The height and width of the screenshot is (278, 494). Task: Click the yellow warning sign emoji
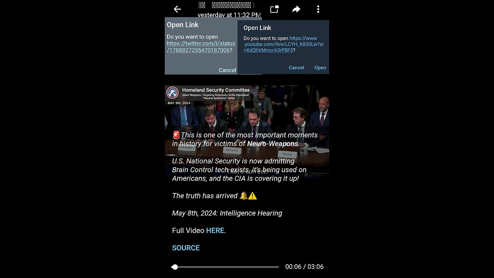coord(252,196)
